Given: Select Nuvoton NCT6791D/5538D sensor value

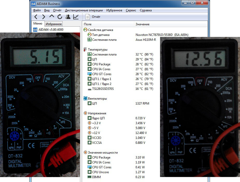Looking at the screenshot, I should 162,35.
